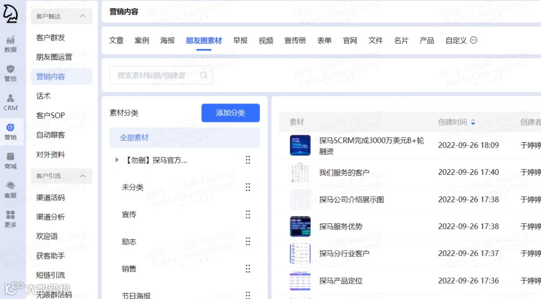The image size is (541, 299).
Task: Focus the 搜索素材标题/创建者 search field
Action: point(161,75)
